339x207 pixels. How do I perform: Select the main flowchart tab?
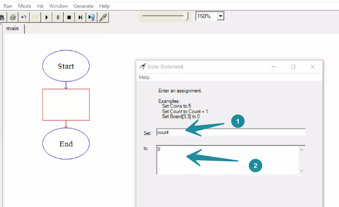click(x=12, y=28)
